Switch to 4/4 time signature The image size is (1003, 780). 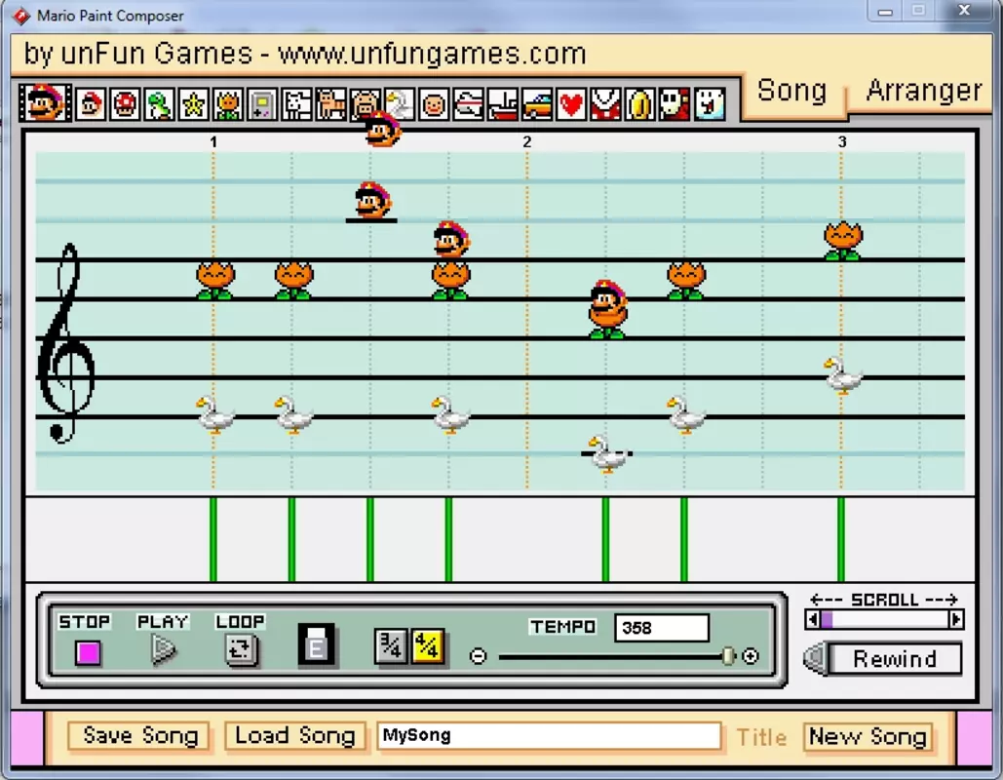[x=427, y=646]
